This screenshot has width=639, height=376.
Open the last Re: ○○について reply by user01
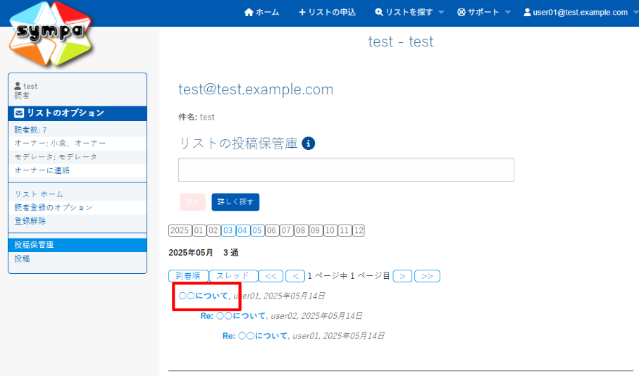[255, 336]
